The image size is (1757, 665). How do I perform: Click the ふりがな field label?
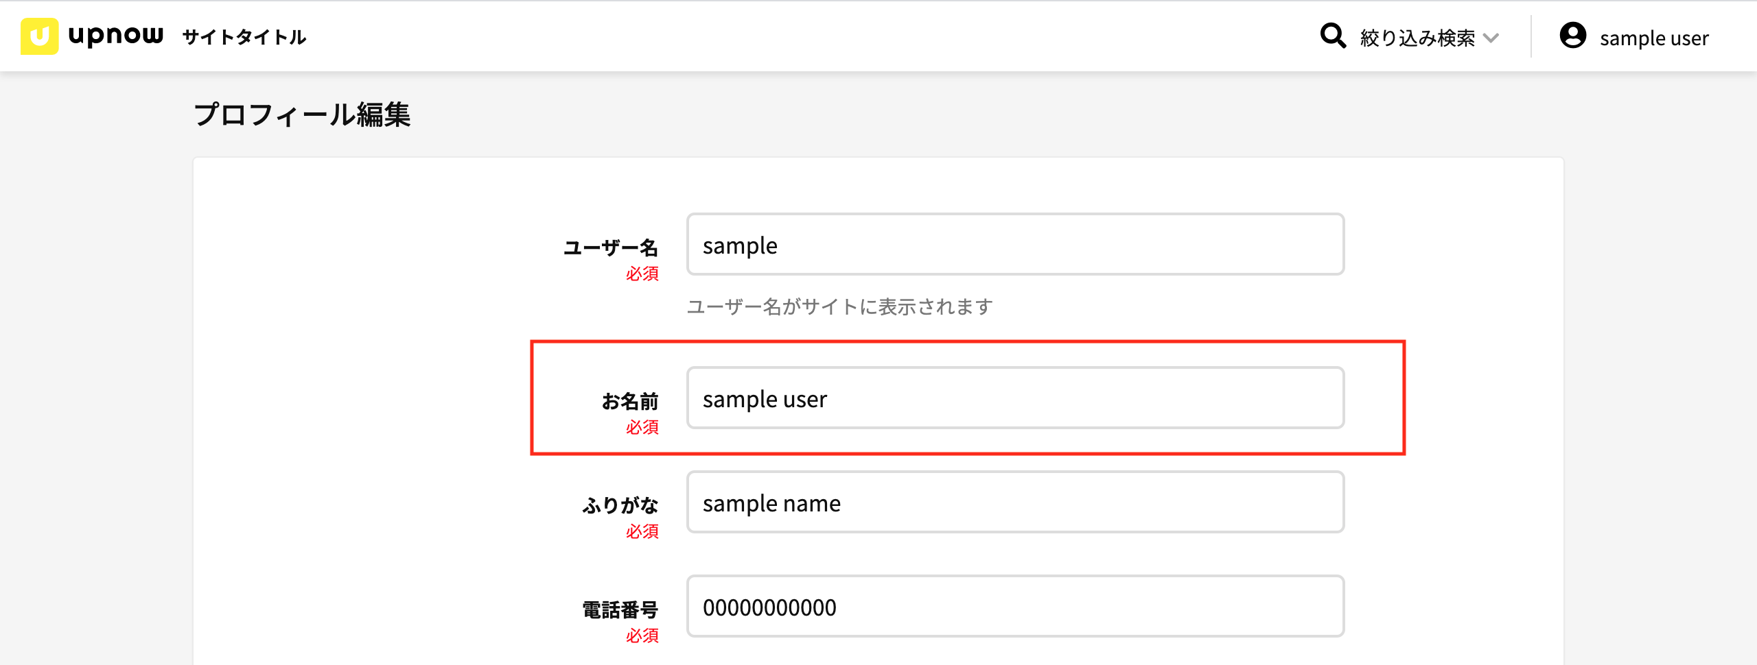(620, 505)
